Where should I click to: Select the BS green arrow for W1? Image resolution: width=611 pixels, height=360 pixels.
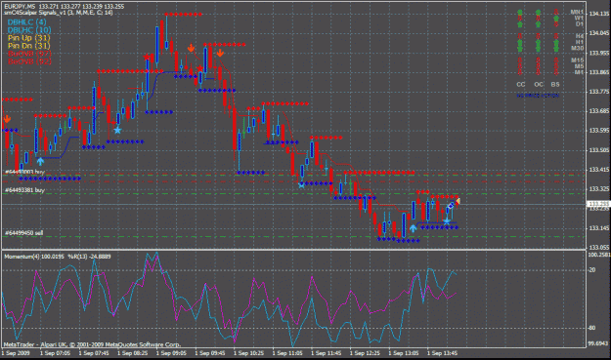556,19
